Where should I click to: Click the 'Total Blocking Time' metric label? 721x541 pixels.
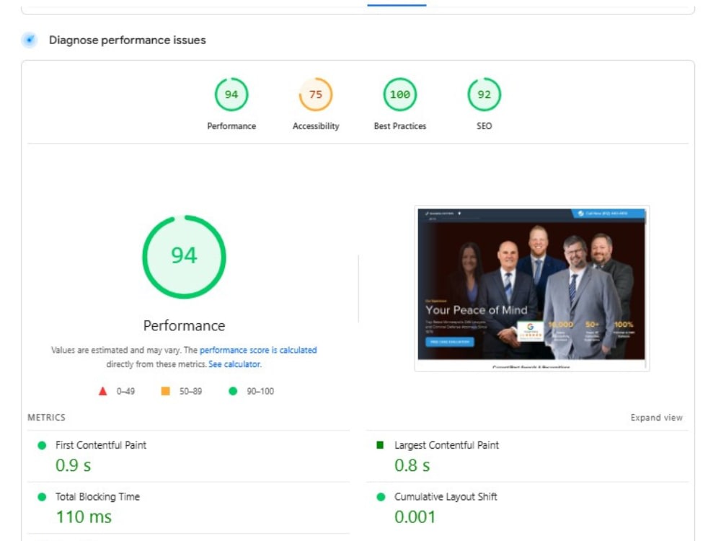point(97,497)
